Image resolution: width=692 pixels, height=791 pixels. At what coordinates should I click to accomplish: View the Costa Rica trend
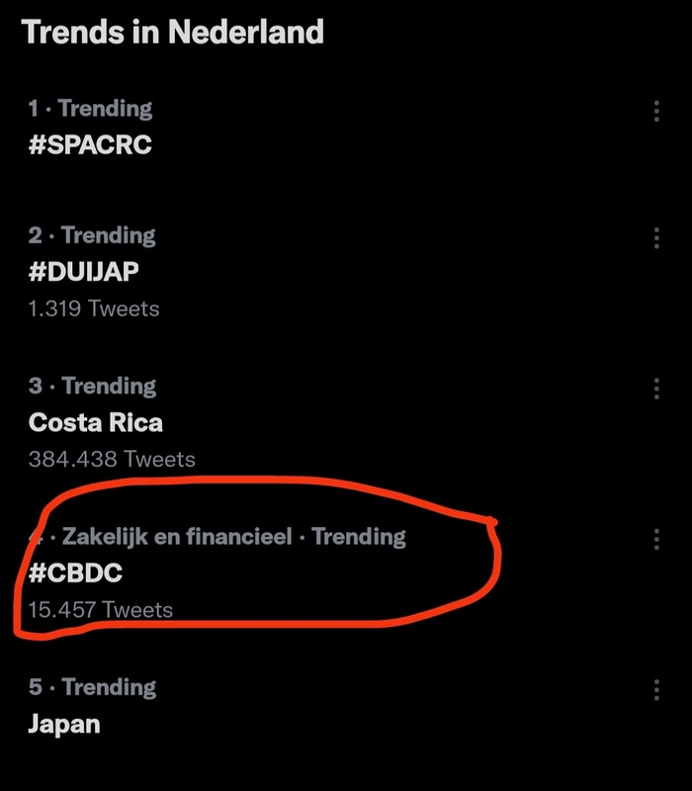coord(96,422)
